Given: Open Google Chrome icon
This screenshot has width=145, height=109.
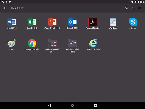Looking at the screenshot, I should (x=32, y=43).
